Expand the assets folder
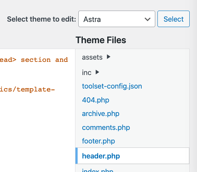Viewport: 197px width, 172px height. (x=96, y=57)
